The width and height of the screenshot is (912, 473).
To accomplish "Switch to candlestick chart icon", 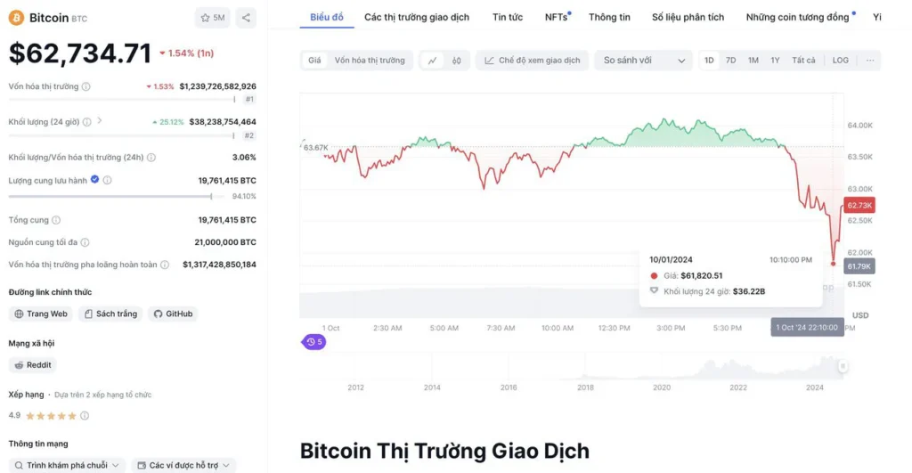I will 457,61.
